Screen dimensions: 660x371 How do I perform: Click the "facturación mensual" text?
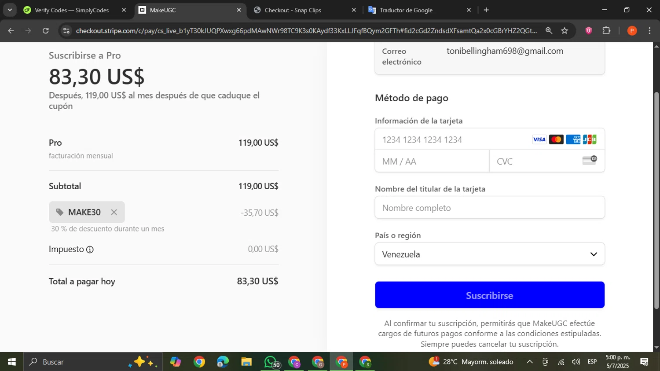coord(81,156)
